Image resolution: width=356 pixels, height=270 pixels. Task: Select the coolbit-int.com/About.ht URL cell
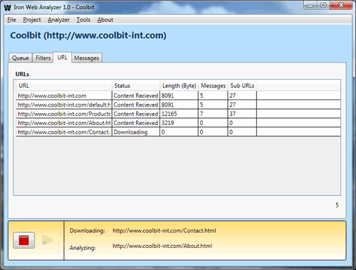coord(64,123)
